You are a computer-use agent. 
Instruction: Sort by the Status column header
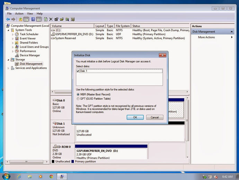160,26
